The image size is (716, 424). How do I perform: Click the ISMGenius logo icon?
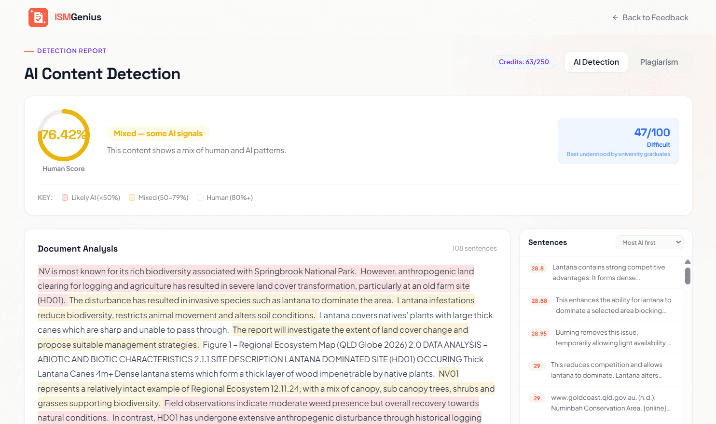[38, 17]
